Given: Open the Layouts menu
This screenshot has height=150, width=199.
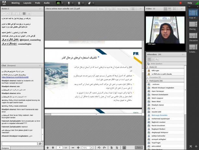Looking at the screenshot, I should coord(27,3).
